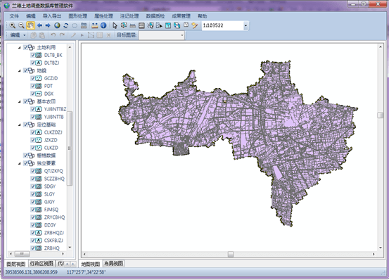This screenshot has height=280, width=389.
Task: Click the delete X icon in edit toolbar
Action: pos(108,35)
